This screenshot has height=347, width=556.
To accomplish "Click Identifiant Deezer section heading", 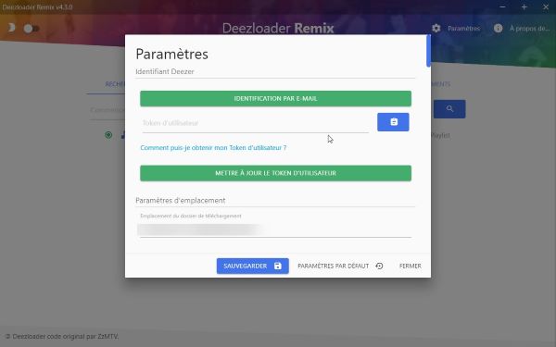I will coord(165,71).
